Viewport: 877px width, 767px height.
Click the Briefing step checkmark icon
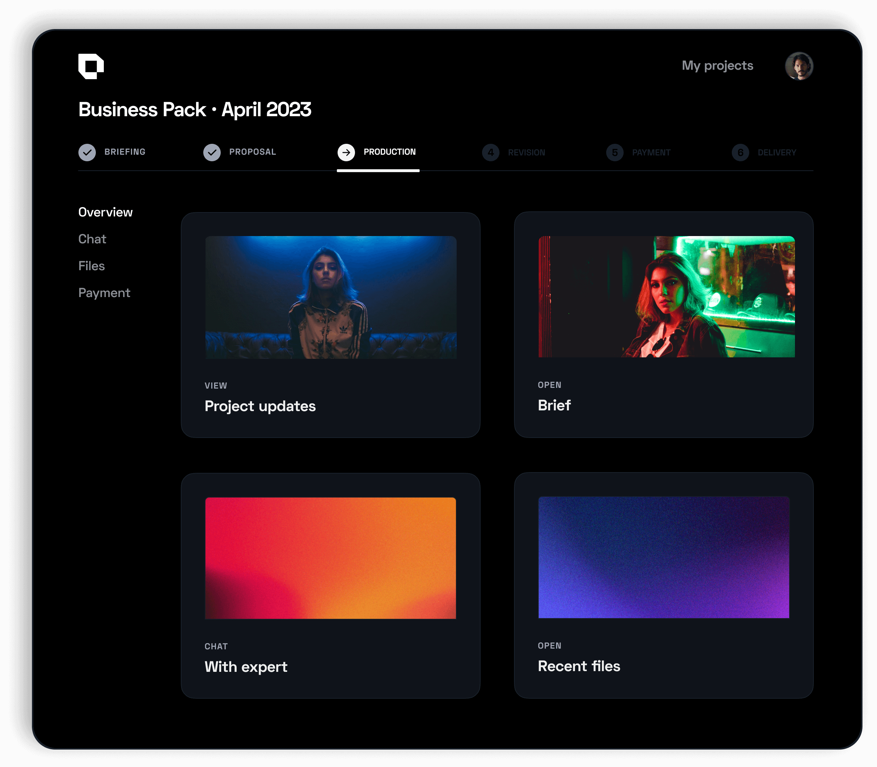tap(87, 153)
